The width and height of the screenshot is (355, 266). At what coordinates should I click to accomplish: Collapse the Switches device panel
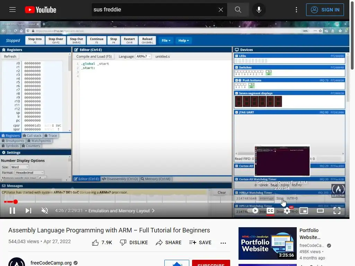tap(236, 68)
